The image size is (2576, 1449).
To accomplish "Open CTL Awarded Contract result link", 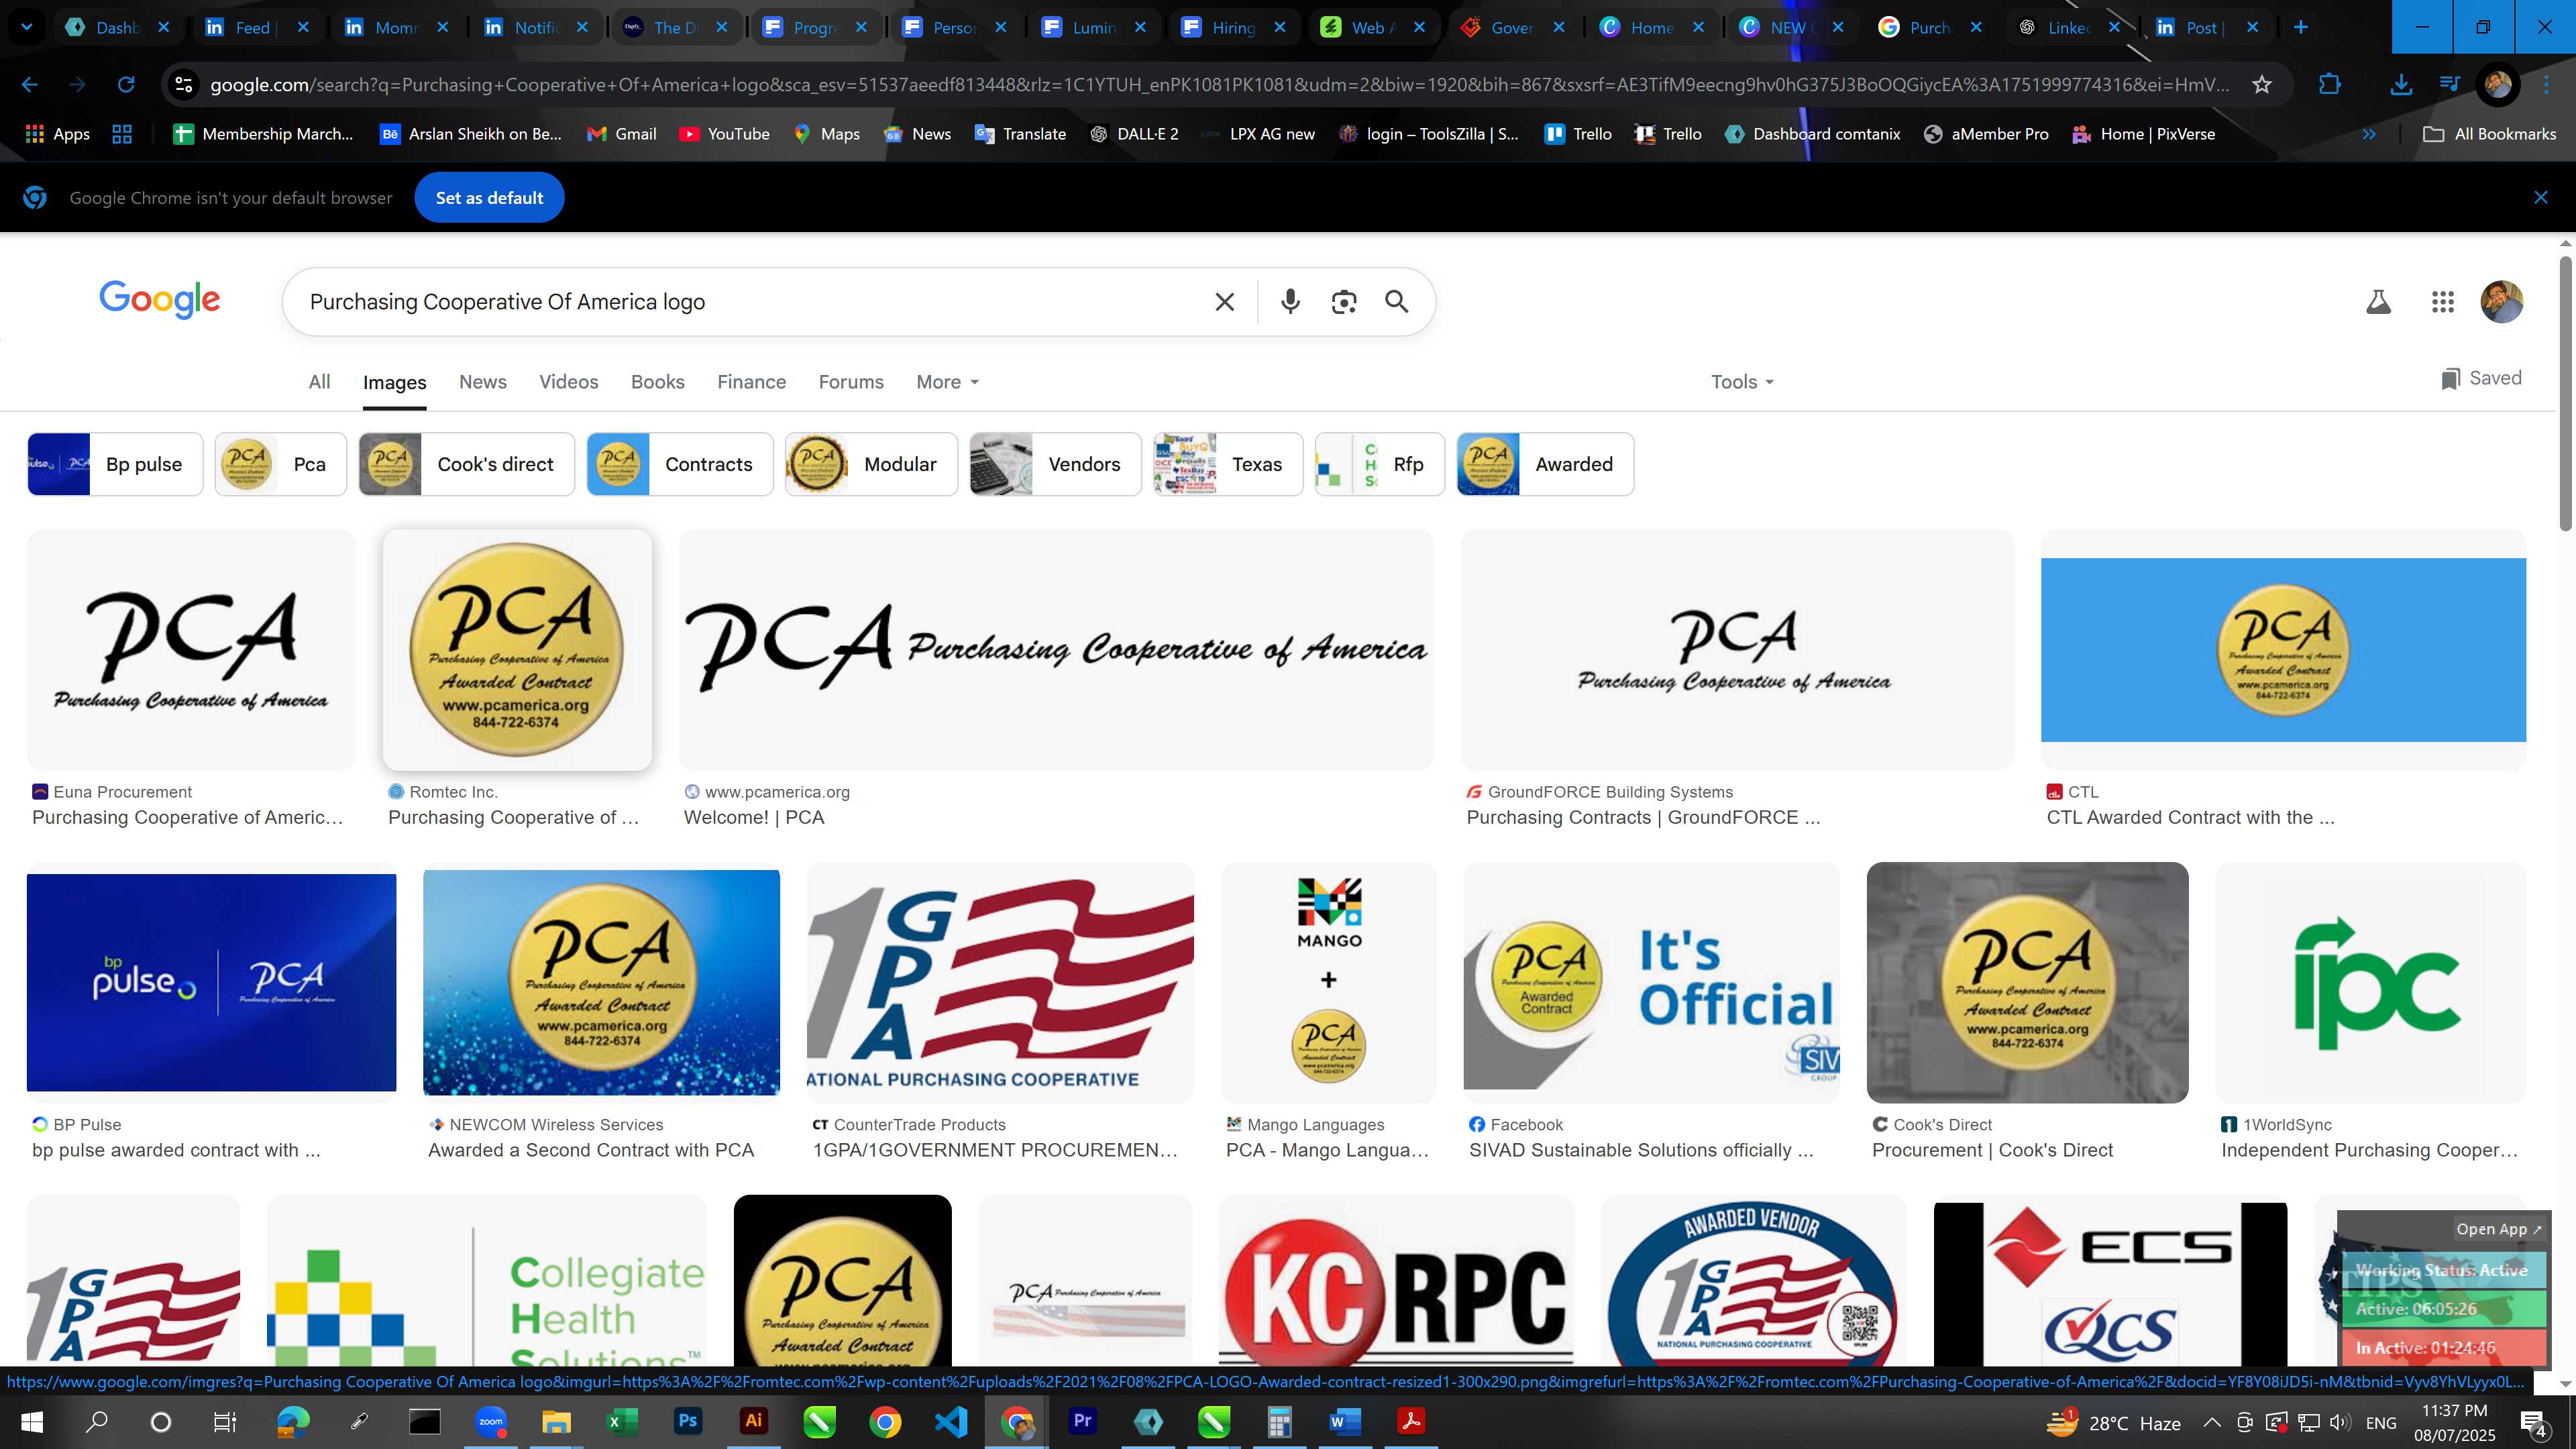I will pos(2190,817).
